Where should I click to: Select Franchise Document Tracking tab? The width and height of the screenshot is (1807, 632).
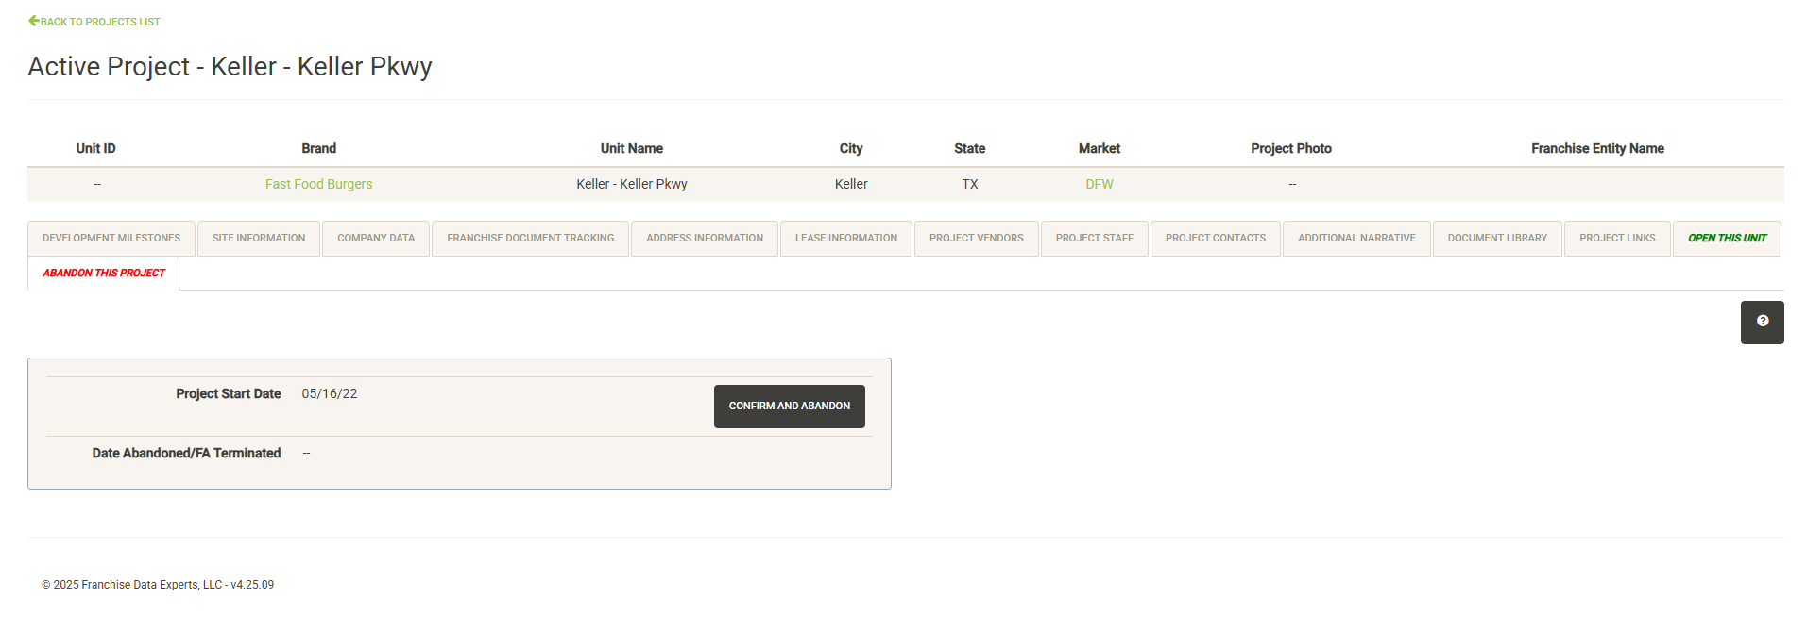tap(530, 239)
